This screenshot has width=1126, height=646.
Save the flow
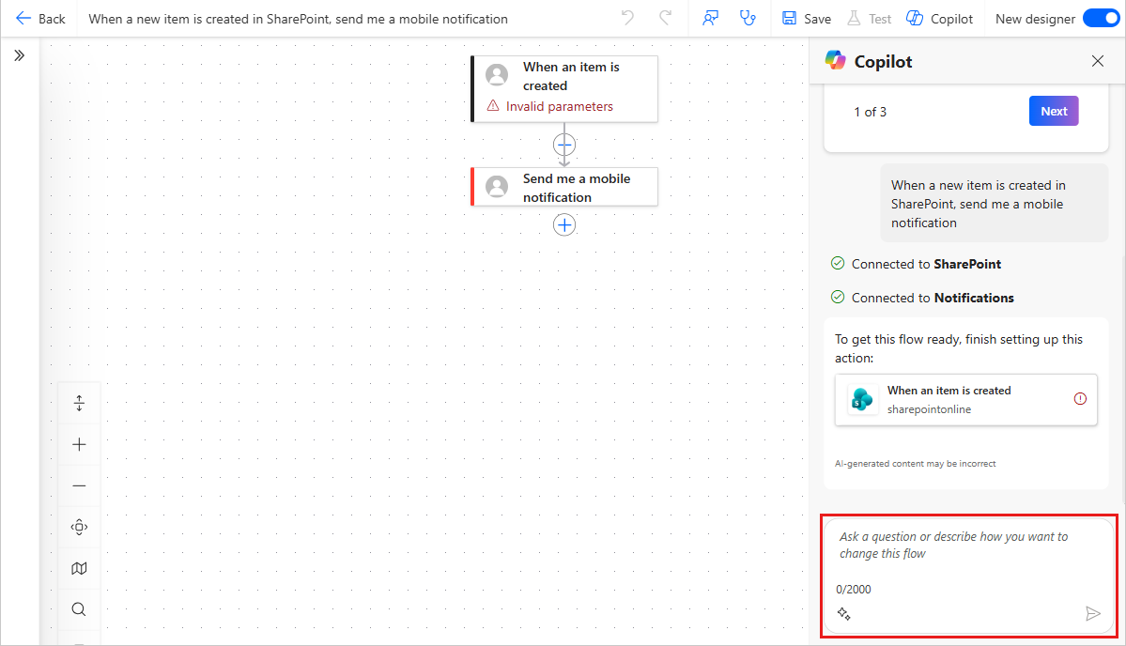pyautogui.click(x=807, y=19)
